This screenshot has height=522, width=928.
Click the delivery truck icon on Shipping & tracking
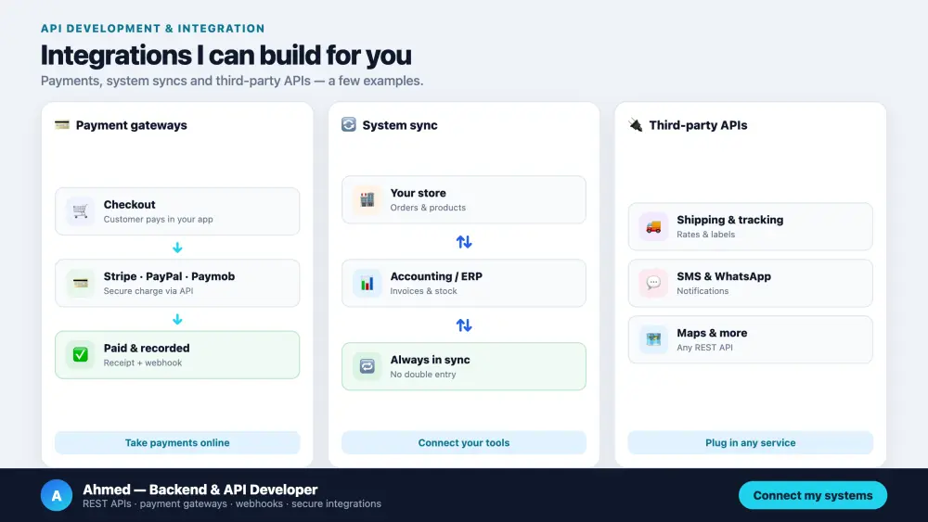[x=653, y=227]
